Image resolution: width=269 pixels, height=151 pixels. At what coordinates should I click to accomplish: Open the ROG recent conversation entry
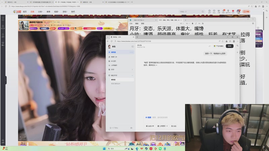tap(122, 84)
